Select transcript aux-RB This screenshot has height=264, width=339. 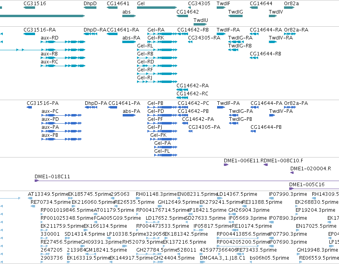click(x=63, y=58)
